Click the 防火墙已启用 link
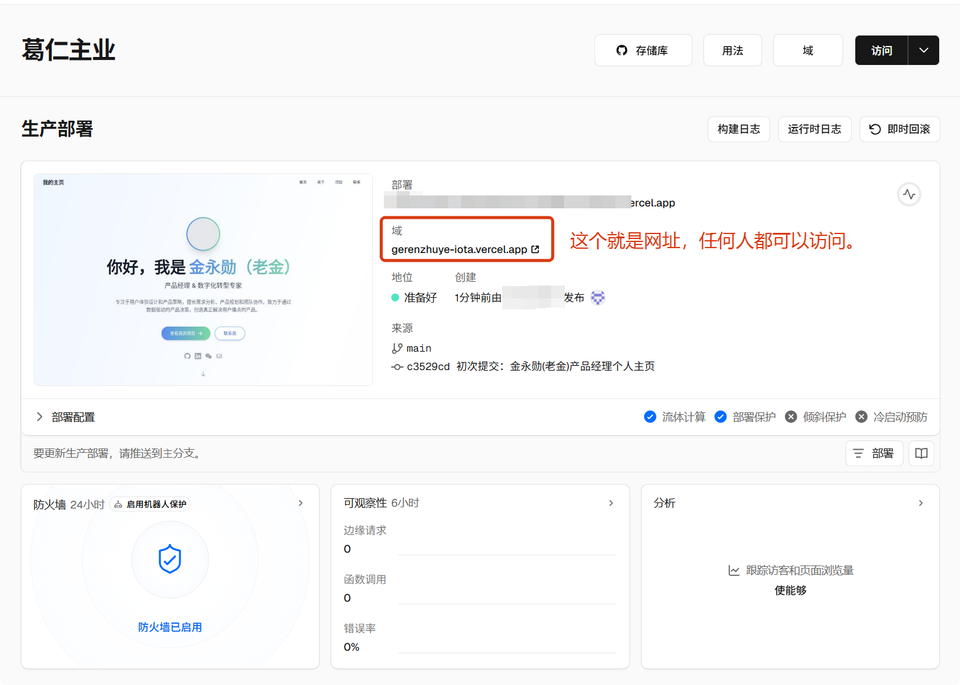Image resolution: width=960 pixels, height=685 pixels. point(170,627)
